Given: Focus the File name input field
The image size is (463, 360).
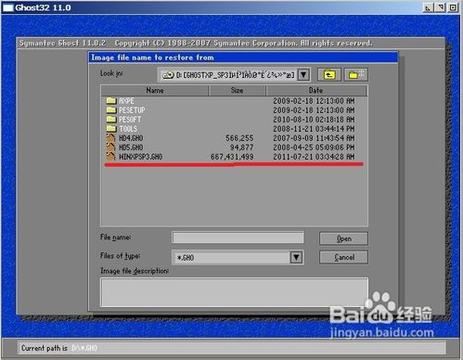Looking at the screenshot, I should (238, 238).
